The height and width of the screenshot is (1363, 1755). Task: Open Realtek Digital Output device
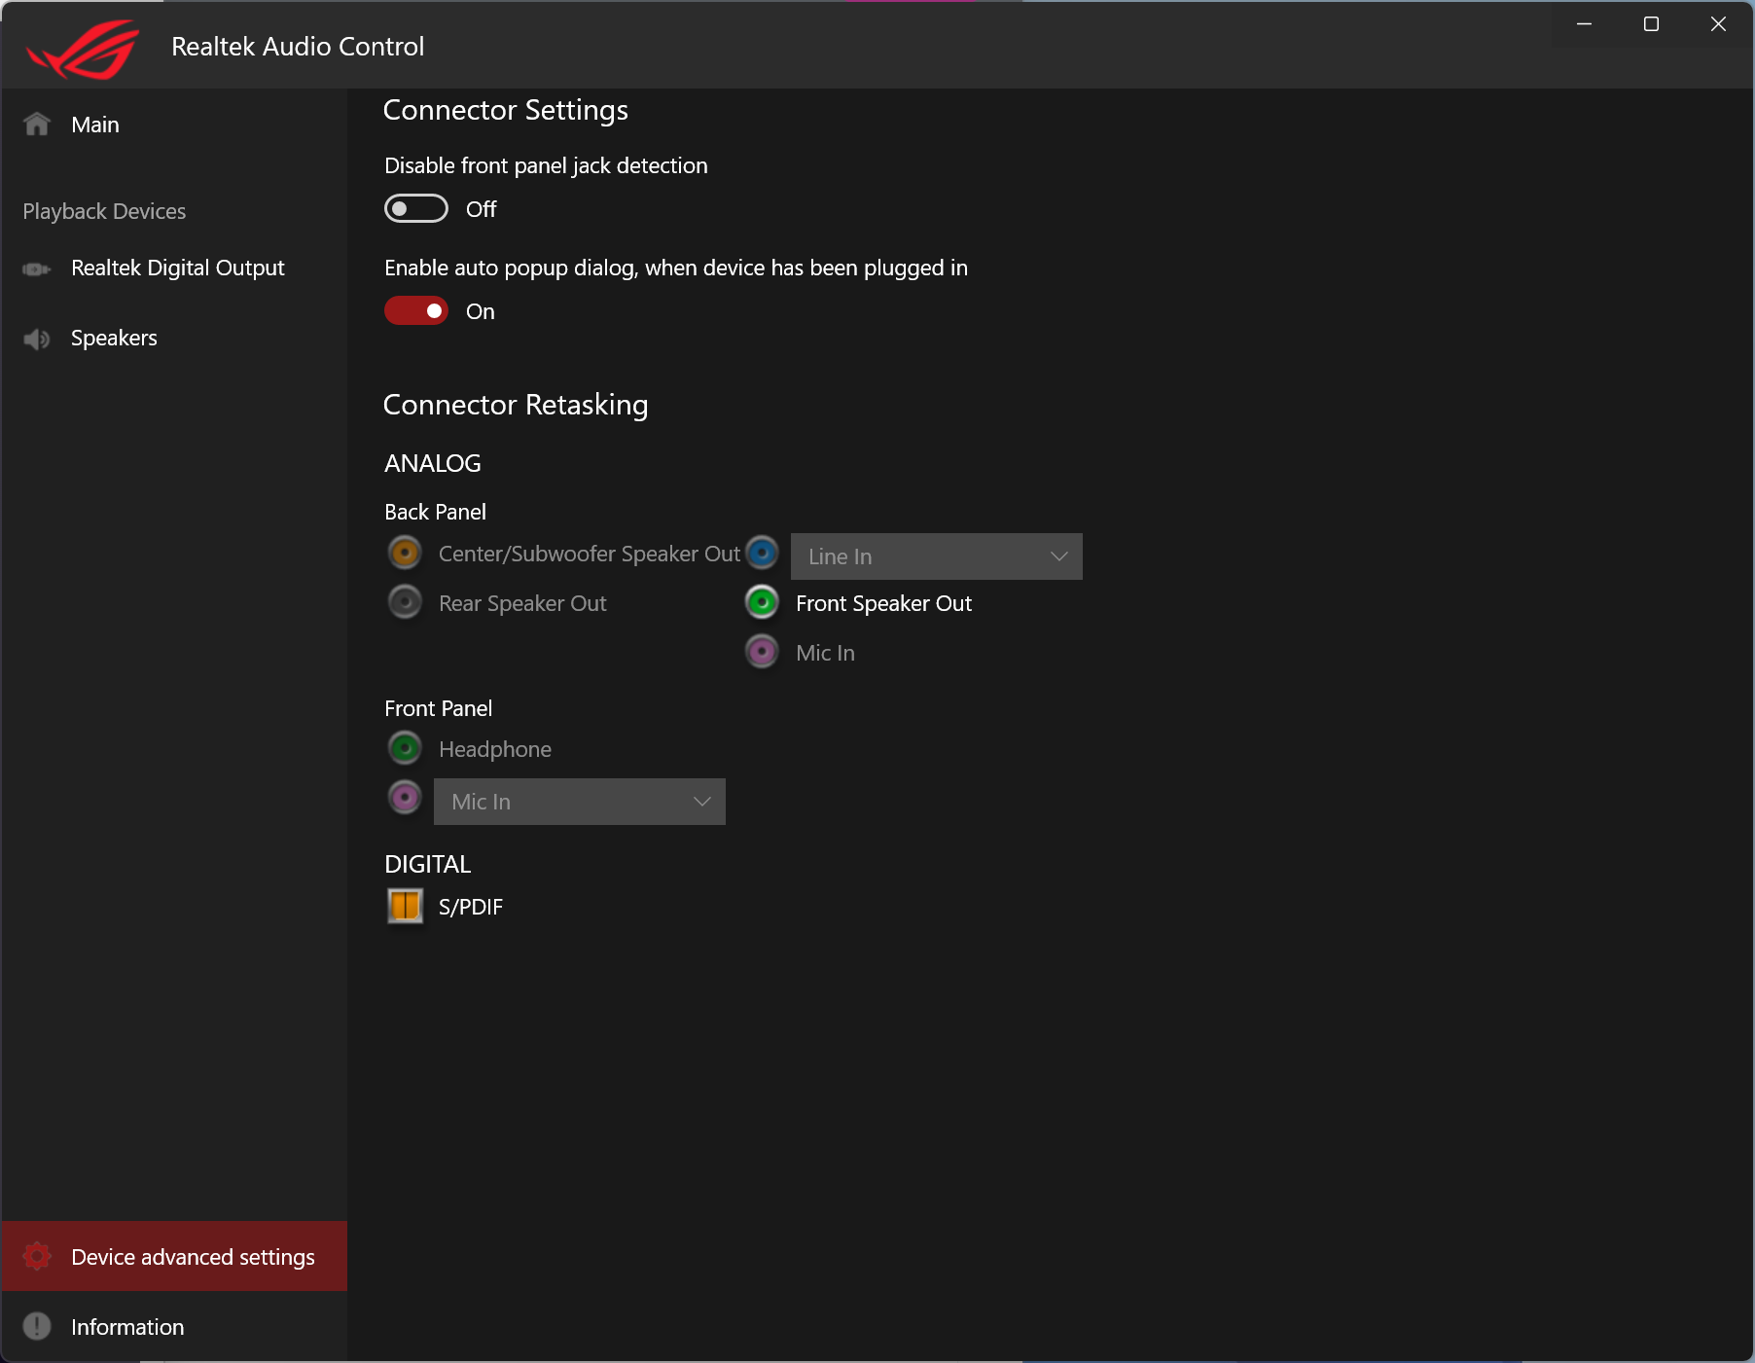[x=177, y=268]
